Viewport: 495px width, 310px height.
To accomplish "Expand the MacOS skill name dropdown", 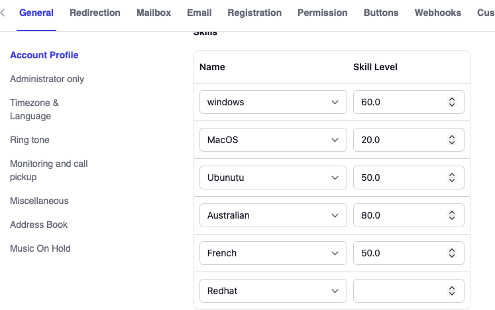I will click(273, 140).
